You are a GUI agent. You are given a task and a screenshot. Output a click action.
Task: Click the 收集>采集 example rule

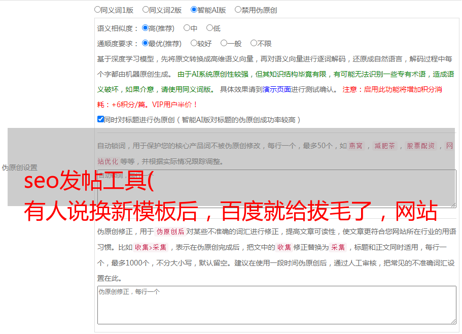(151, 247)
